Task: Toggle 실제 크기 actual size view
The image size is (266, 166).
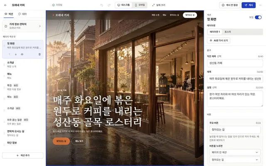Action: [x=159, y=5]
